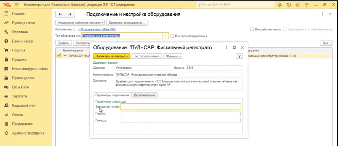Click Записать и закрыть button
This screenshot has width=338, height=146.
click(x=112, y=56)
